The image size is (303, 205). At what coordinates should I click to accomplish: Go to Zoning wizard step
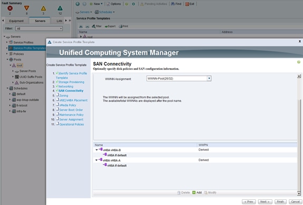pos(64,95)
